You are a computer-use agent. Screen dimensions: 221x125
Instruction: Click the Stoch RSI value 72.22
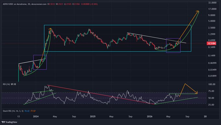pos(27,111)
